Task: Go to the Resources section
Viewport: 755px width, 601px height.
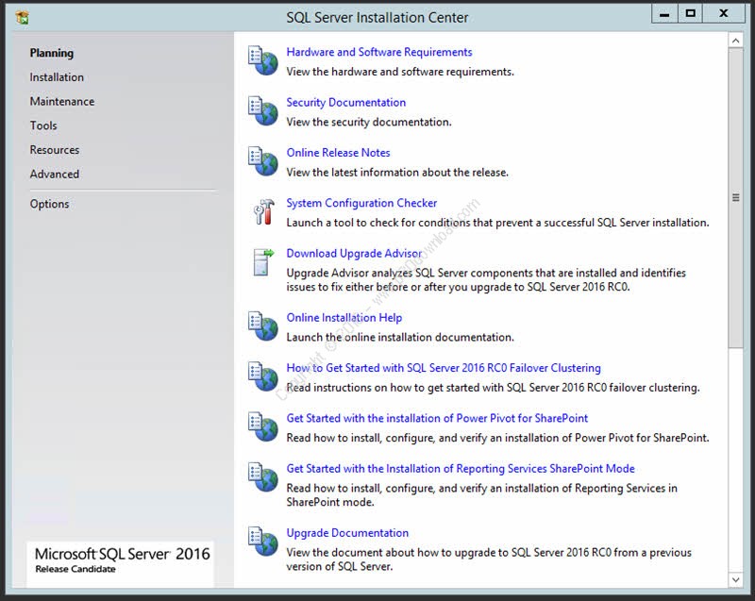Action: pyautogui.click(x=55, y=150)
